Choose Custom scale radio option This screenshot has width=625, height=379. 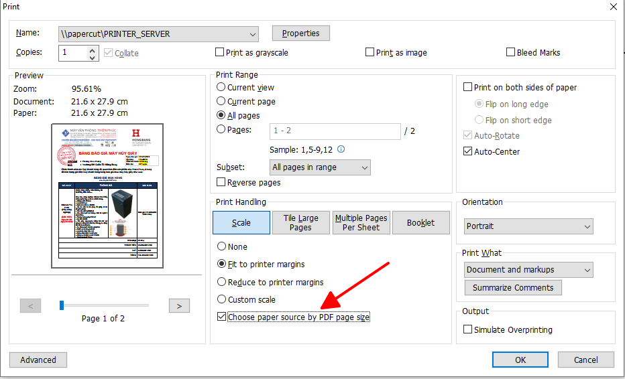tap(221, 299)
